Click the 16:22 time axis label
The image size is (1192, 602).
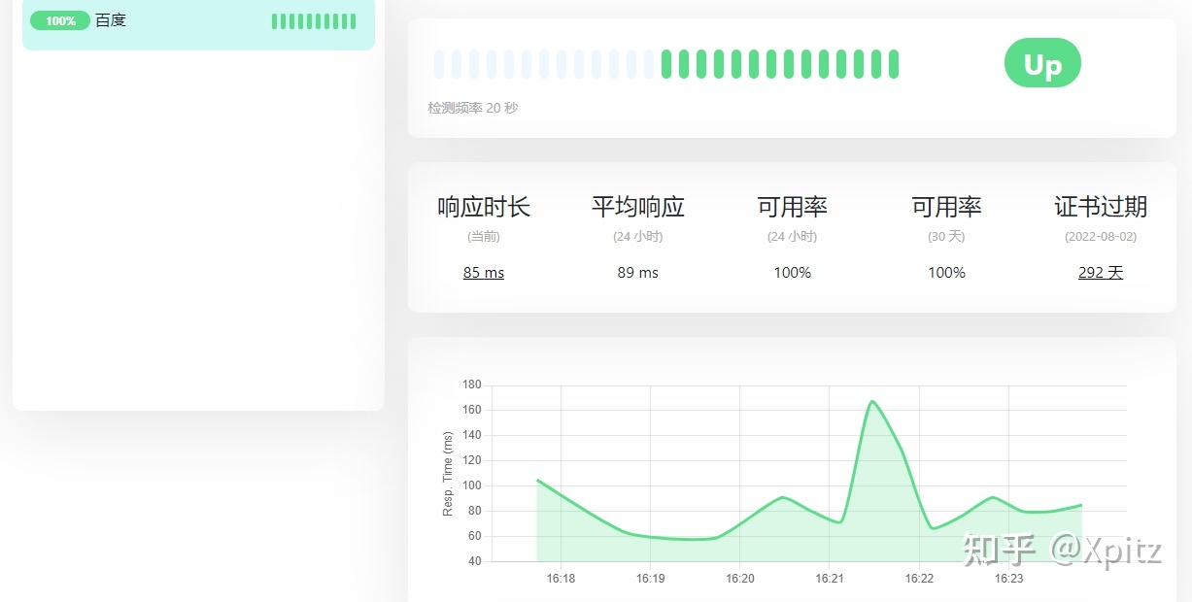919,579
